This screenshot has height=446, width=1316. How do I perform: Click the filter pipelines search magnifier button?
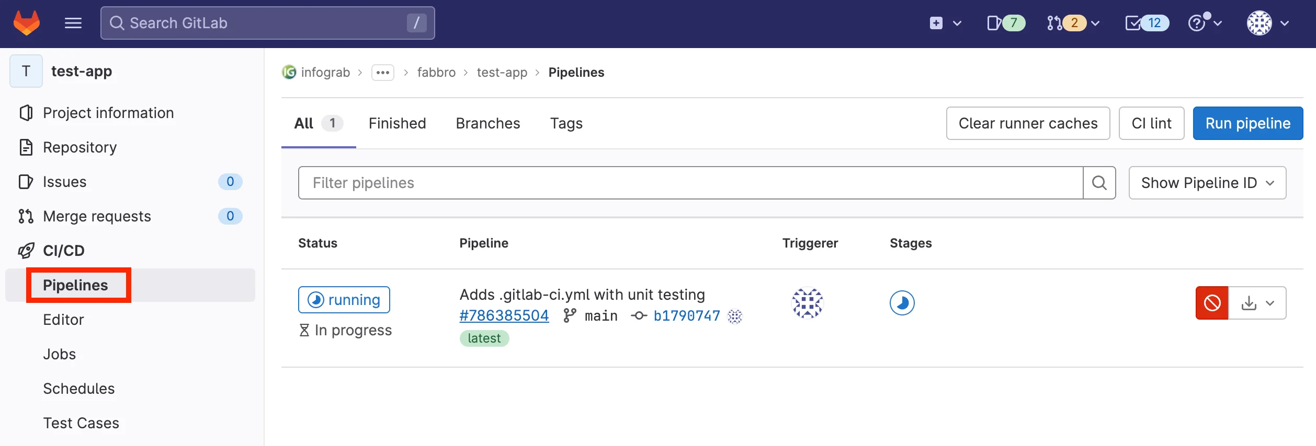(x=1099, y=183)
